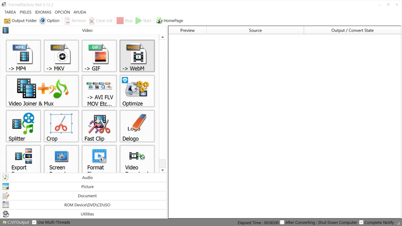Open the Delogo eraser tool
Screen dimensions: 402x226
click(x=137, y=126)
